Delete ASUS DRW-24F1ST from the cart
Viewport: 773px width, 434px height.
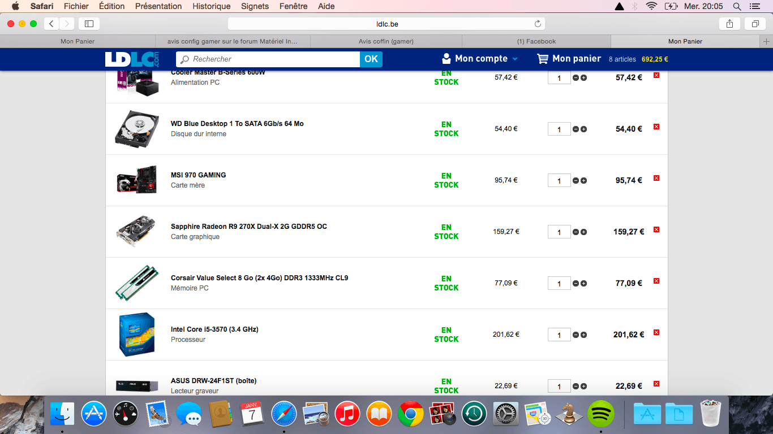tap(656, 384)
